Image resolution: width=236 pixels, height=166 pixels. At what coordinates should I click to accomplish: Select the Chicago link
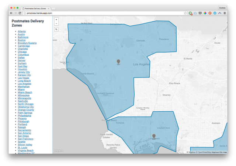tap(22, 52)
